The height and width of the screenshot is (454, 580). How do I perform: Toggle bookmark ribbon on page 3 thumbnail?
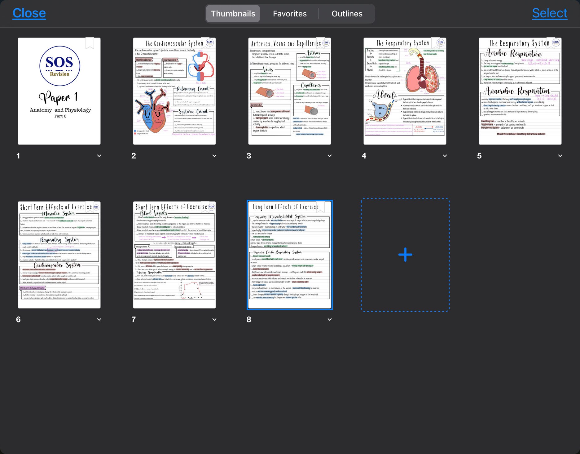click(x=320, y=43)
